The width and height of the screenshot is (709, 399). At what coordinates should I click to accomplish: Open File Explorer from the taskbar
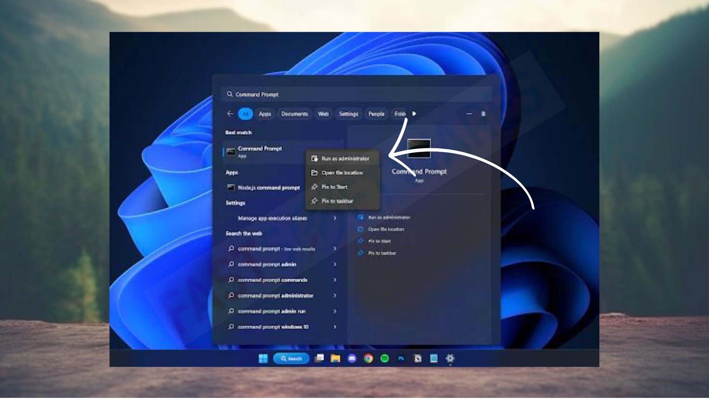(335, 358)
